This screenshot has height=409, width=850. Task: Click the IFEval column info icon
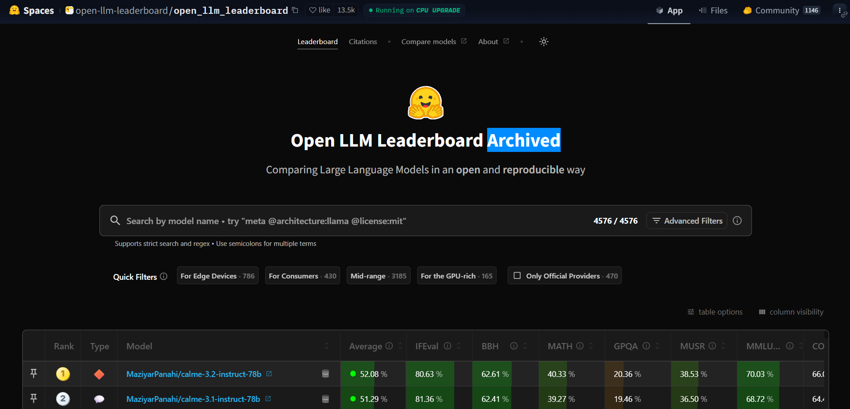coord(448,346)
